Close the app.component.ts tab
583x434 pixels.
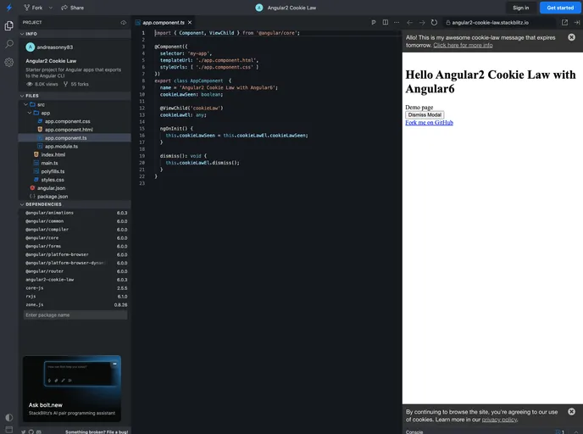coord(190,23)
